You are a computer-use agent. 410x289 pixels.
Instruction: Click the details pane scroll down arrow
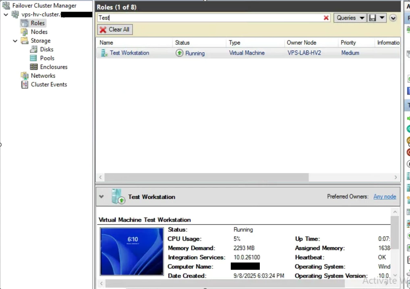[x=395, y=275]
